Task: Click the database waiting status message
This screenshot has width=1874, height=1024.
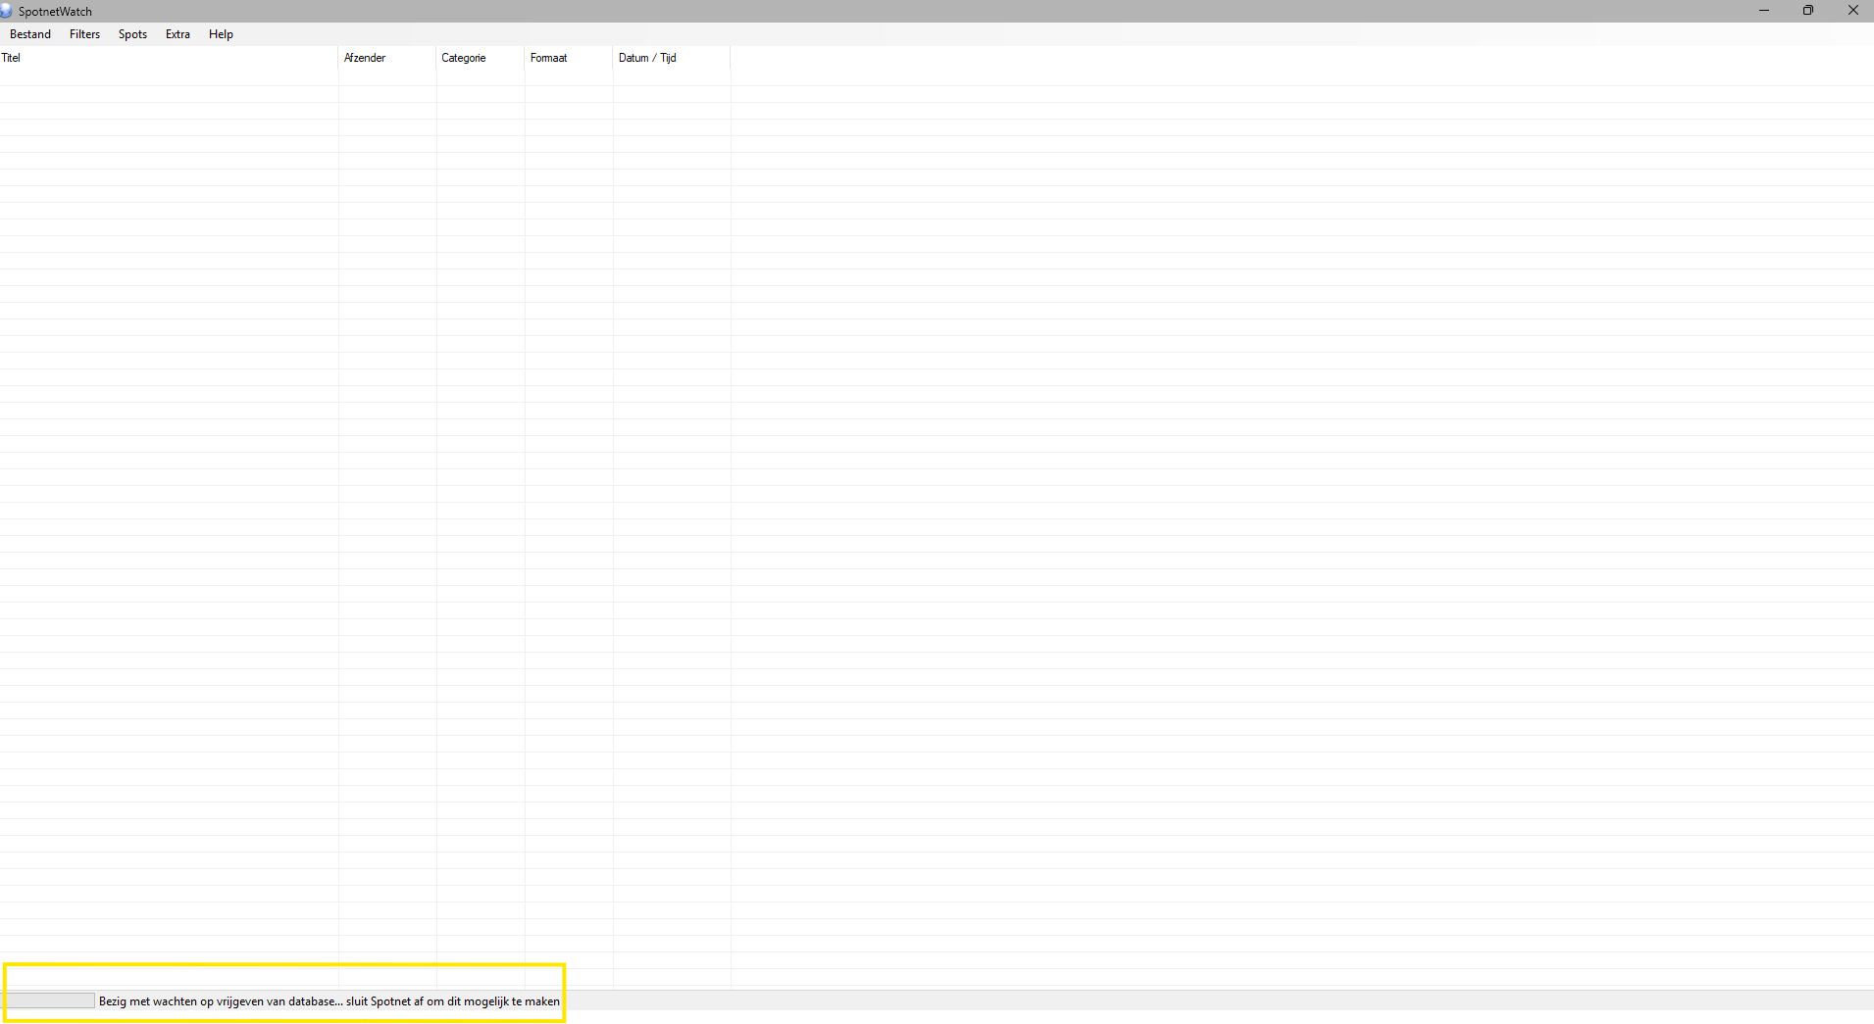Action: coord(329,1001)
